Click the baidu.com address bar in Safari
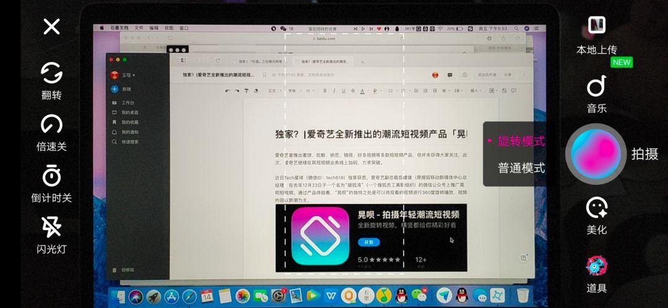Screen dimensions: 668x308 point(323,38)
